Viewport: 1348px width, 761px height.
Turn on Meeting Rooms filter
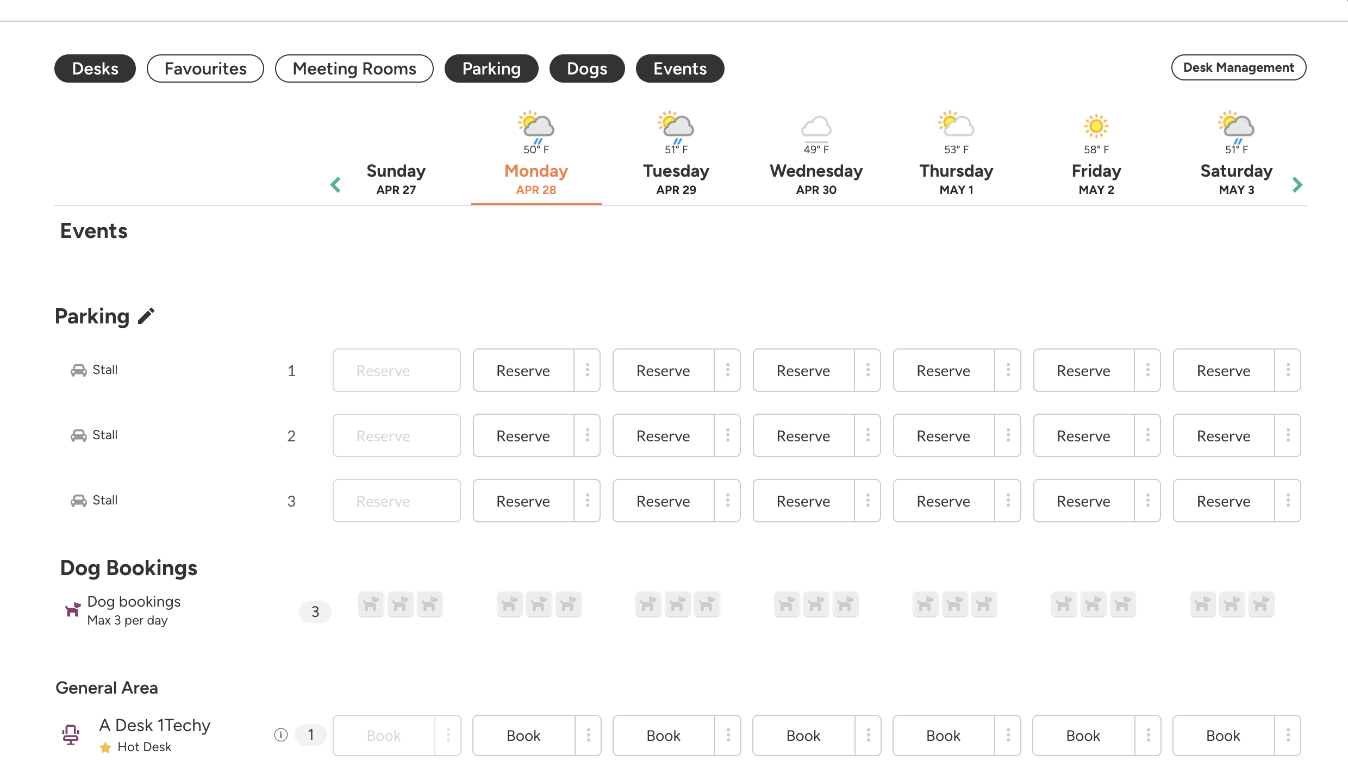[354, 68]
